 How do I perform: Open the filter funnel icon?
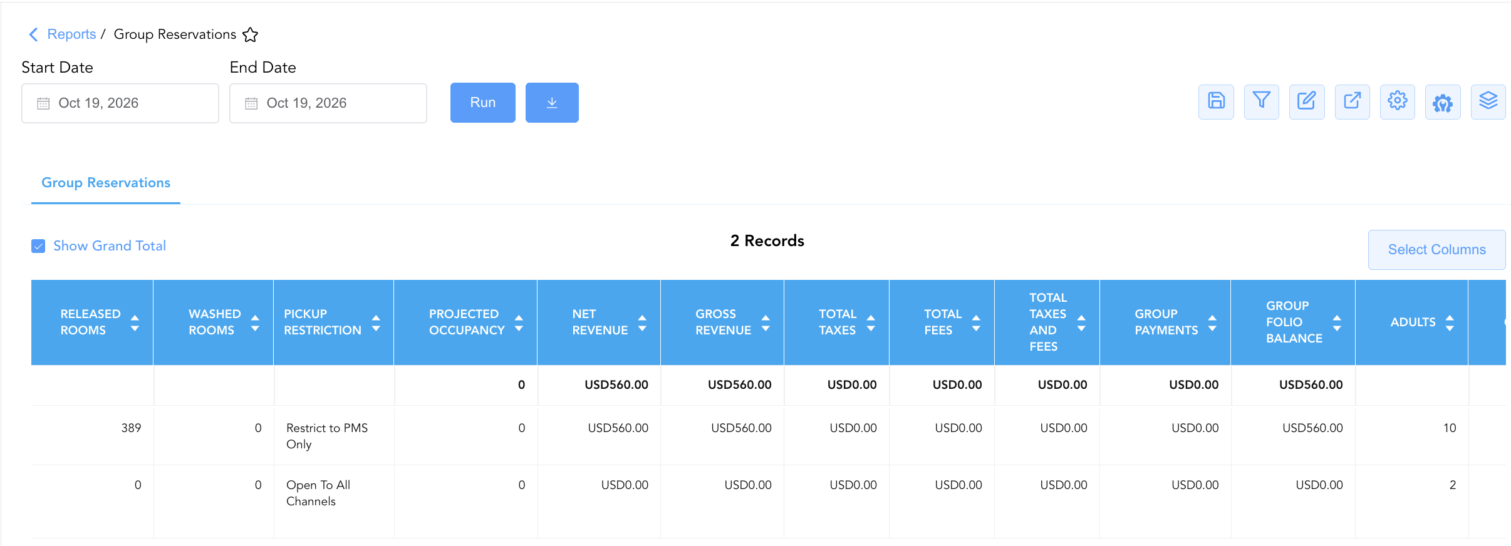click(1261, 101)
